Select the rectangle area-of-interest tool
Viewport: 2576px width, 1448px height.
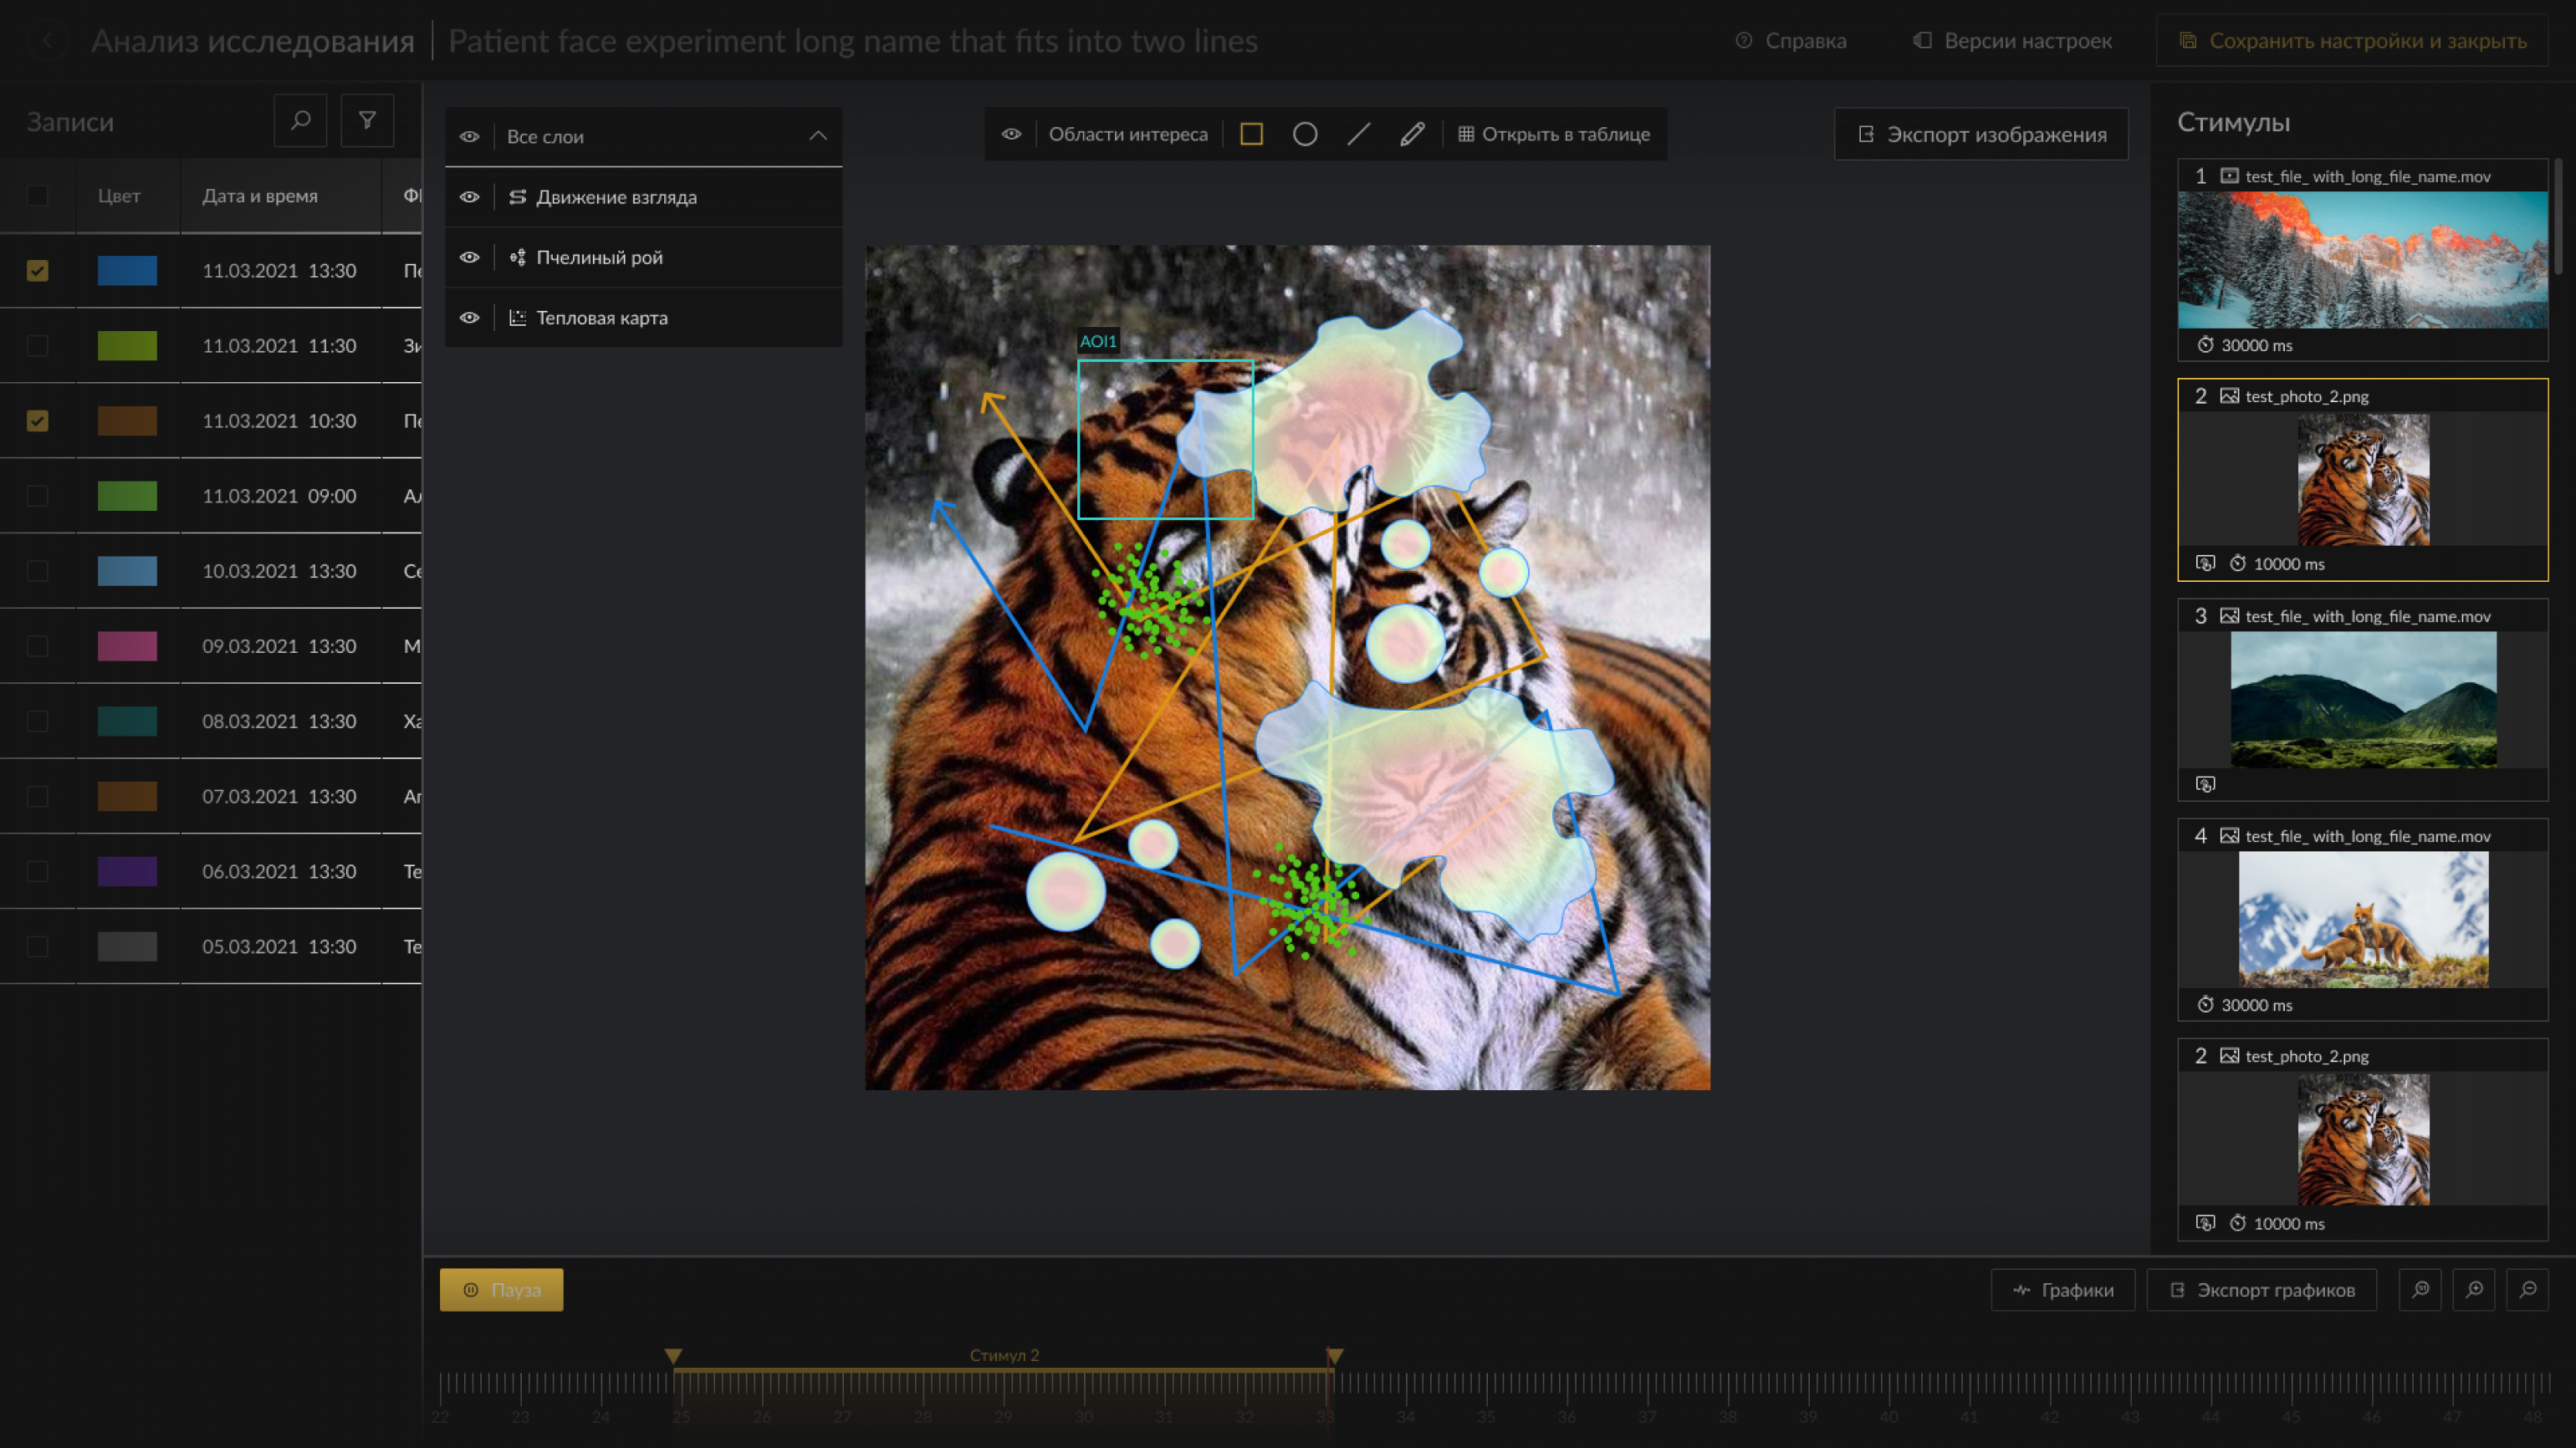(x=1251, y=134)
